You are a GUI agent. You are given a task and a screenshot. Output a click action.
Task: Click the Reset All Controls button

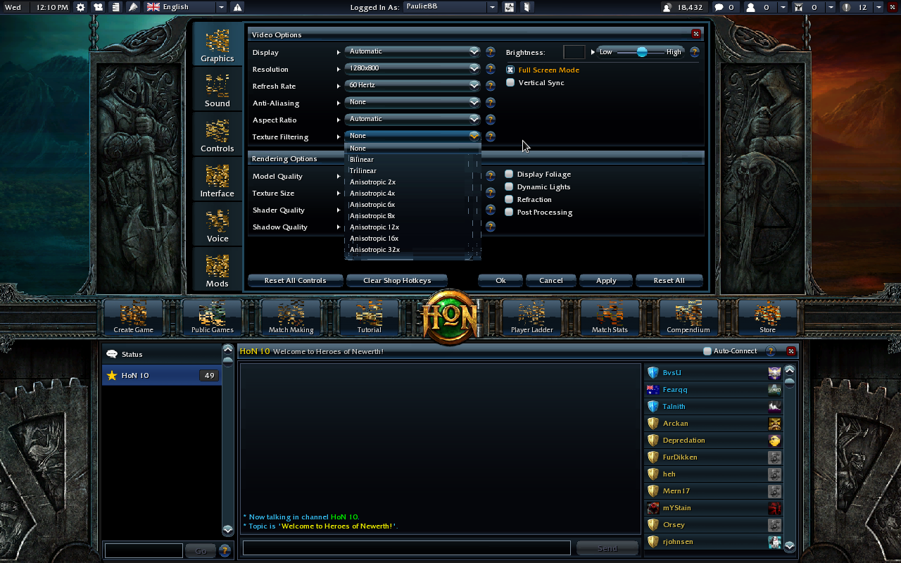point(295,280)
